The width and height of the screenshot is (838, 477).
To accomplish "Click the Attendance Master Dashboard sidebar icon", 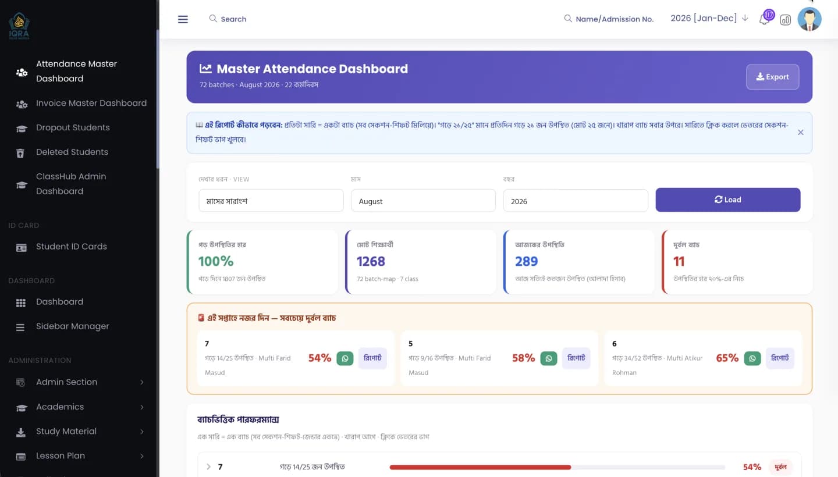I will pos(22,72).
